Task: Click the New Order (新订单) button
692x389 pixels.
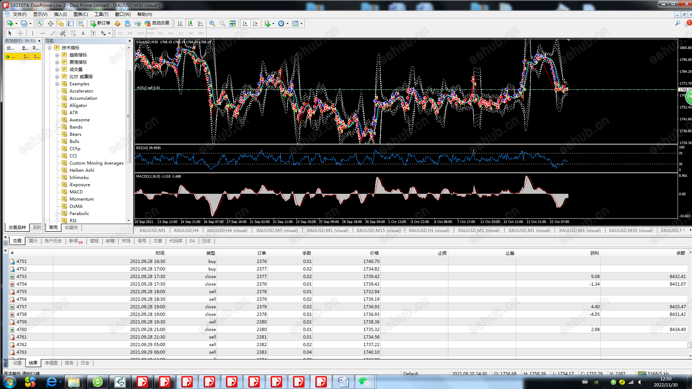Action: [x=100, y=23]
